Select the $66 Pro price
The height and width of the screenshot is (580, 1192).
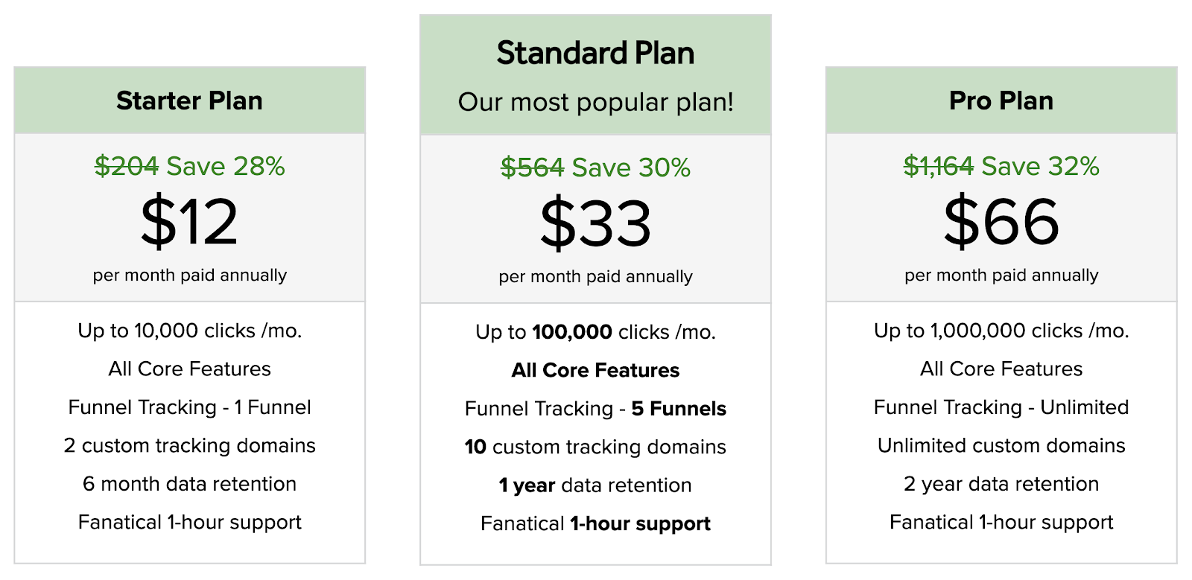pos(1001,222)
